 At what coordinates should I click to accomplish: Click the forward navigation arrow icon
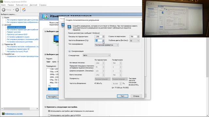(17, 10)
